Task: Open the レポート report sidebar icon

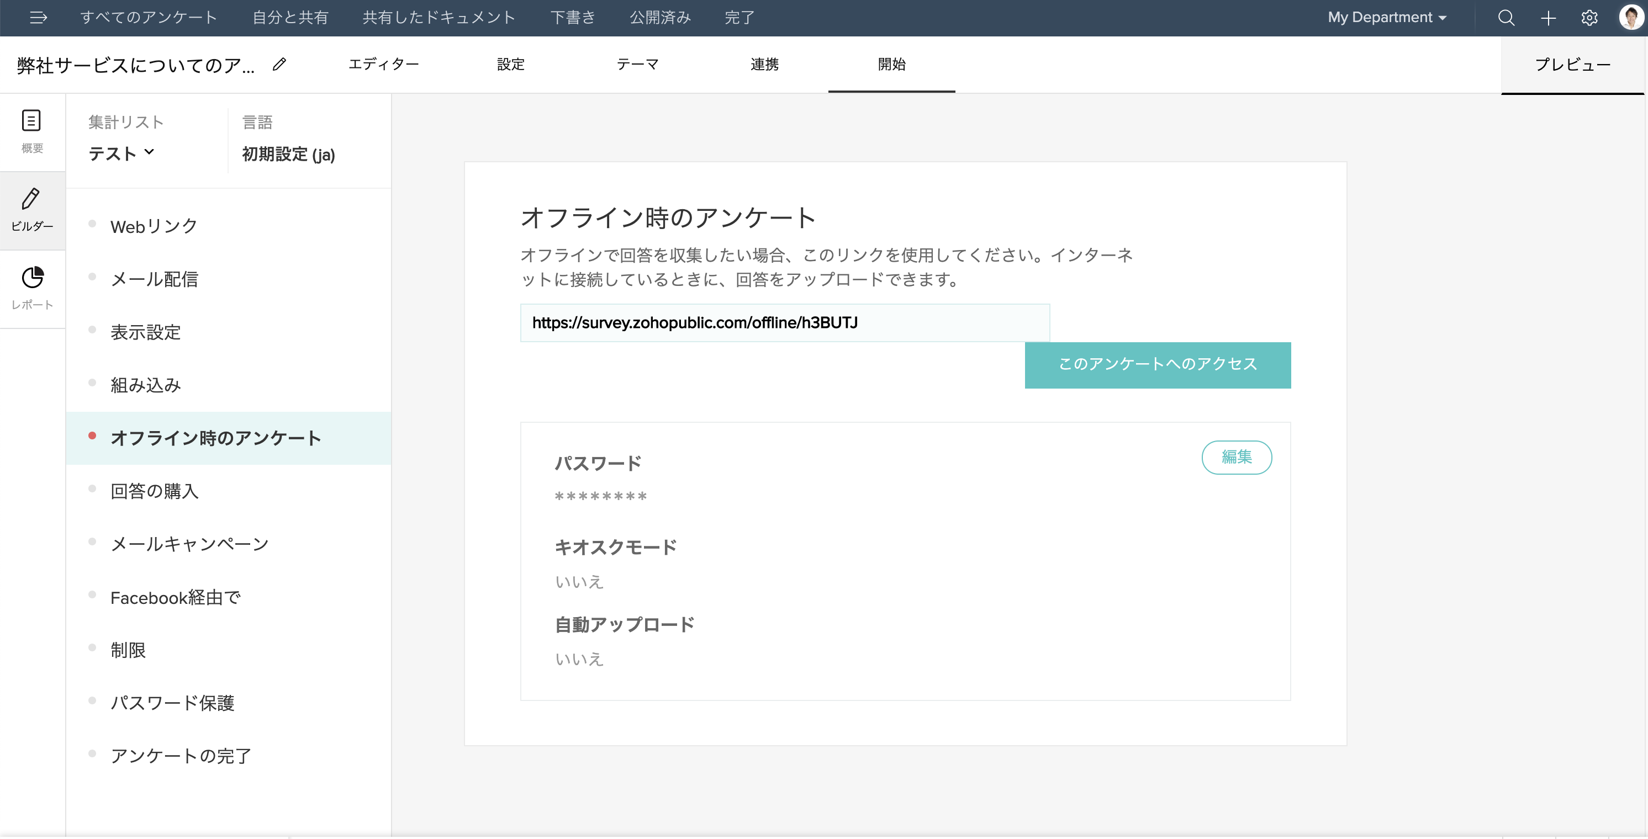Action: 32,288
